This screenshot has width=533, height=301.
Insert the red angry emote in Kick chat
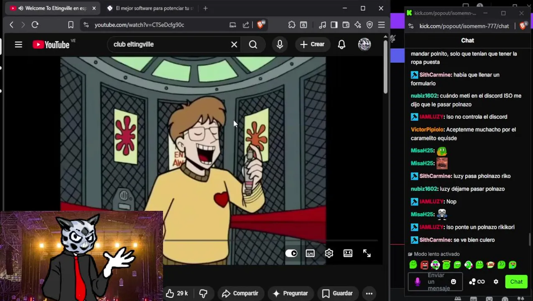[424, 265]
